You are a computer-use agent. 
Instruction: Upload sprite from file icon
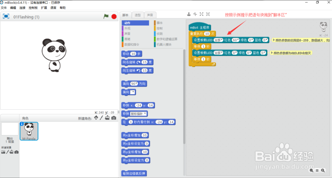point(107,118)
